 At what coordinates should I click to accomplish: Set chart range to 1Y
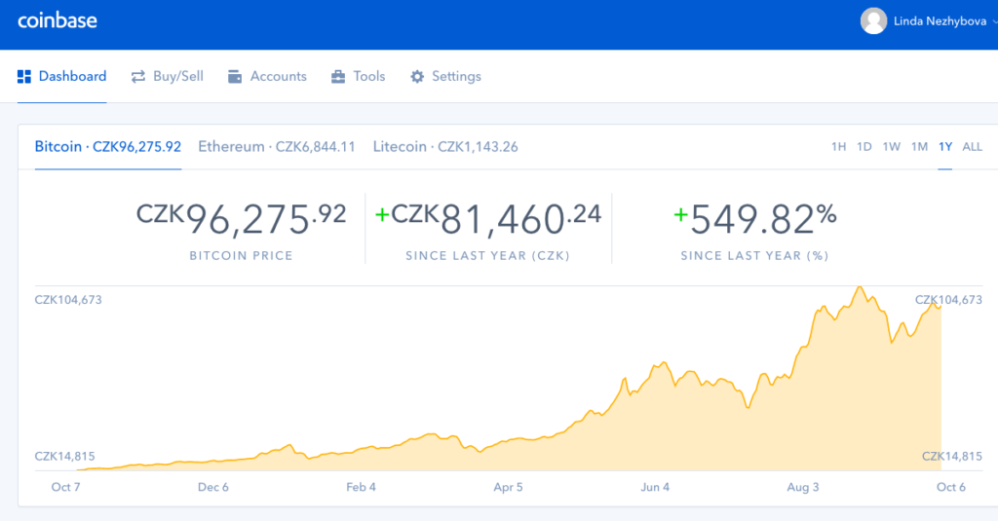tap(945, 147)
